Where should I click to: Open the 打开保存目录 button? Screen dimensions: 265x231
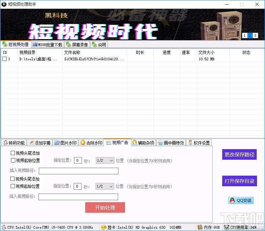(239, 181)
